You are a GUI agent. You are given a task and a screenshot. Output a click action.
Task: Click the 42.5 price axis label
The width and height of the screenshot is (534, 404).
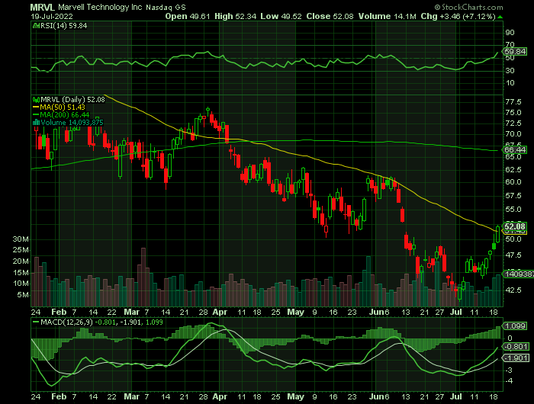pos(513,290)
